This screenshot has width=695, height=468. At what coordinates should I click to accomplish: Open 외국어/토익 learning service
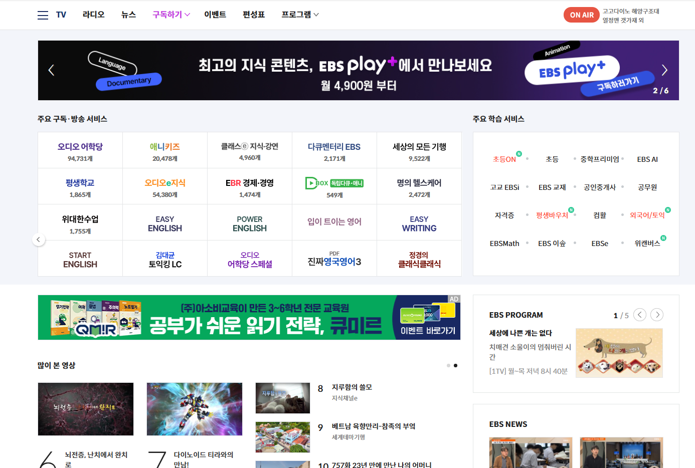[647, 215]
